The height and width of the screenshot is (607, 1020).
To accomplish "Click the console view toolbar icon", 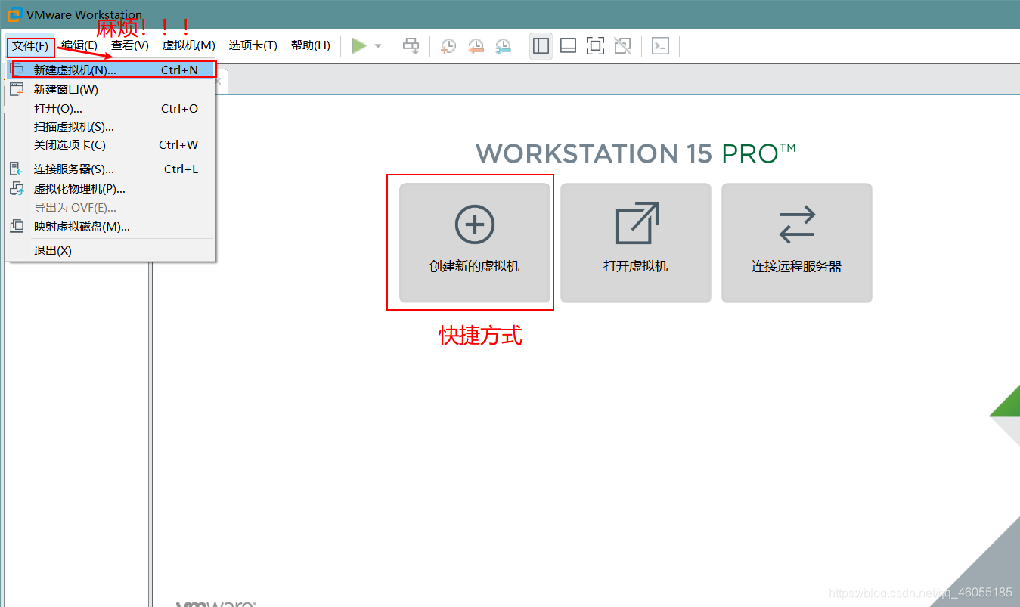I will (x=660, y=46).
